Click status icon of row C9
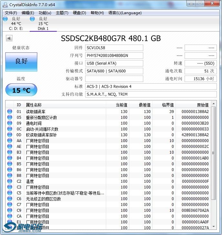The width and height of the screenshot is (222, 235). (x=10, y=210)
